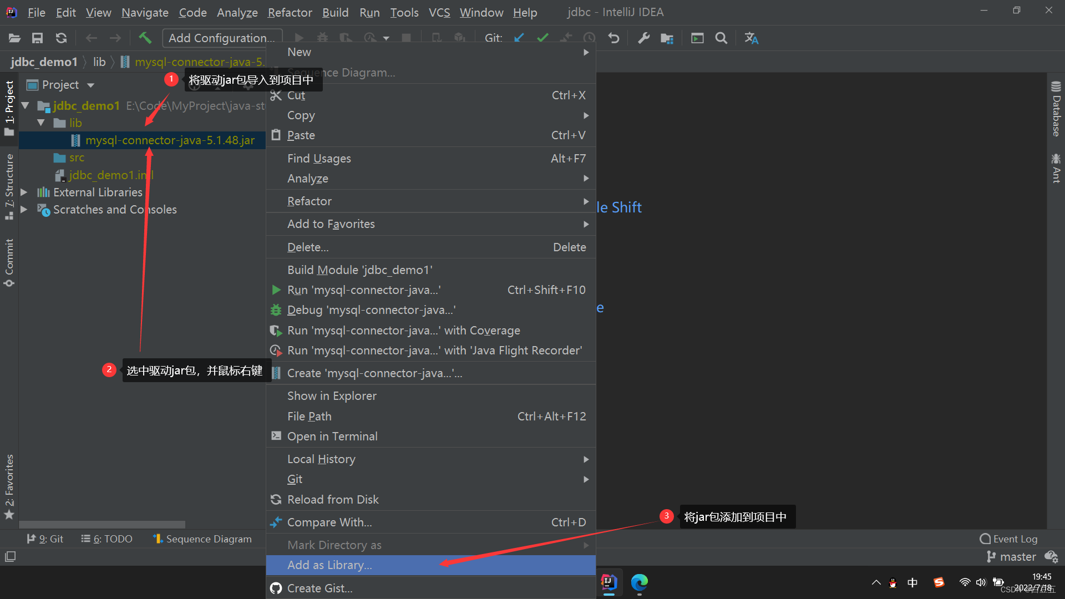Image resolution: width=1065 pixels, height=599 pixels.
Task: Click the Search Everywhere magnifier icon
Action: tap(721, 38)
